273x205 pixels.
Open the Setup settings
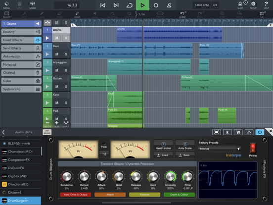click(253, 5)
